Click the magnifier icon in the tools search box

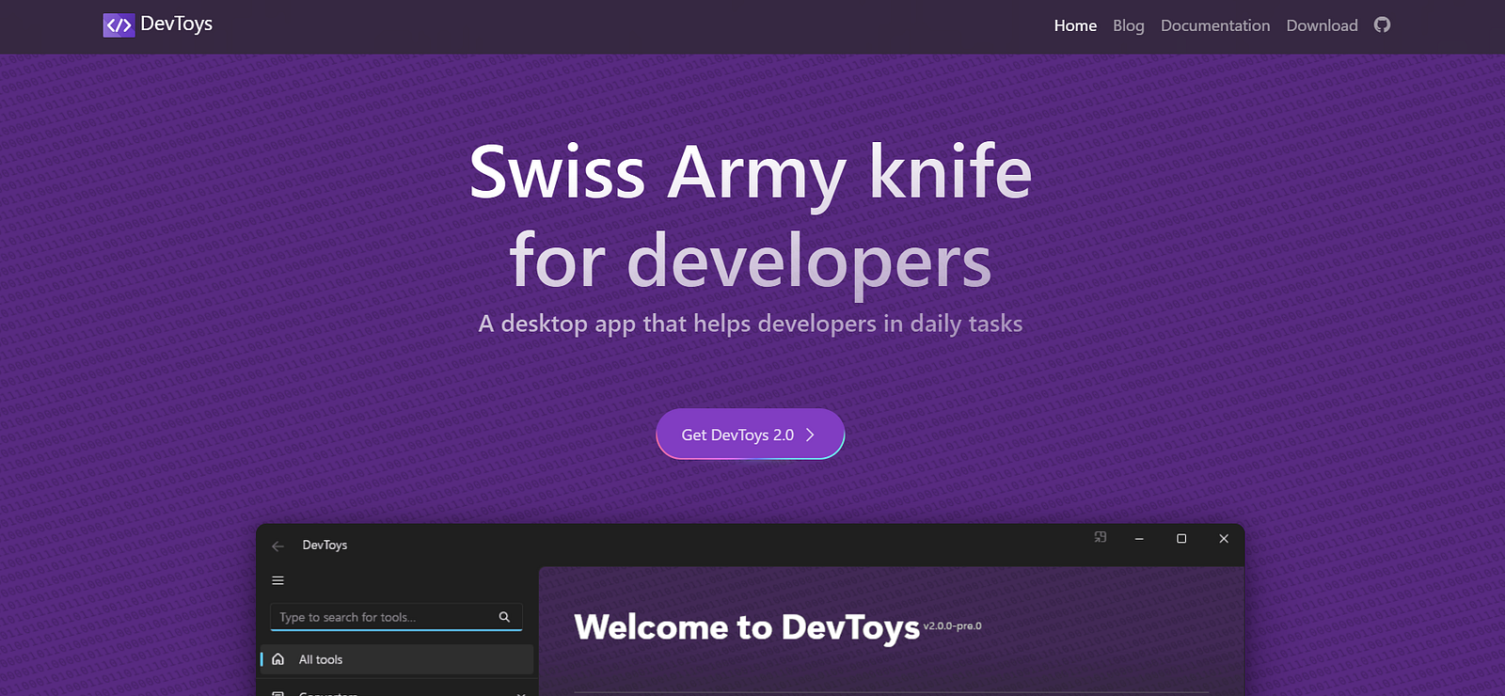click(504, 617)
